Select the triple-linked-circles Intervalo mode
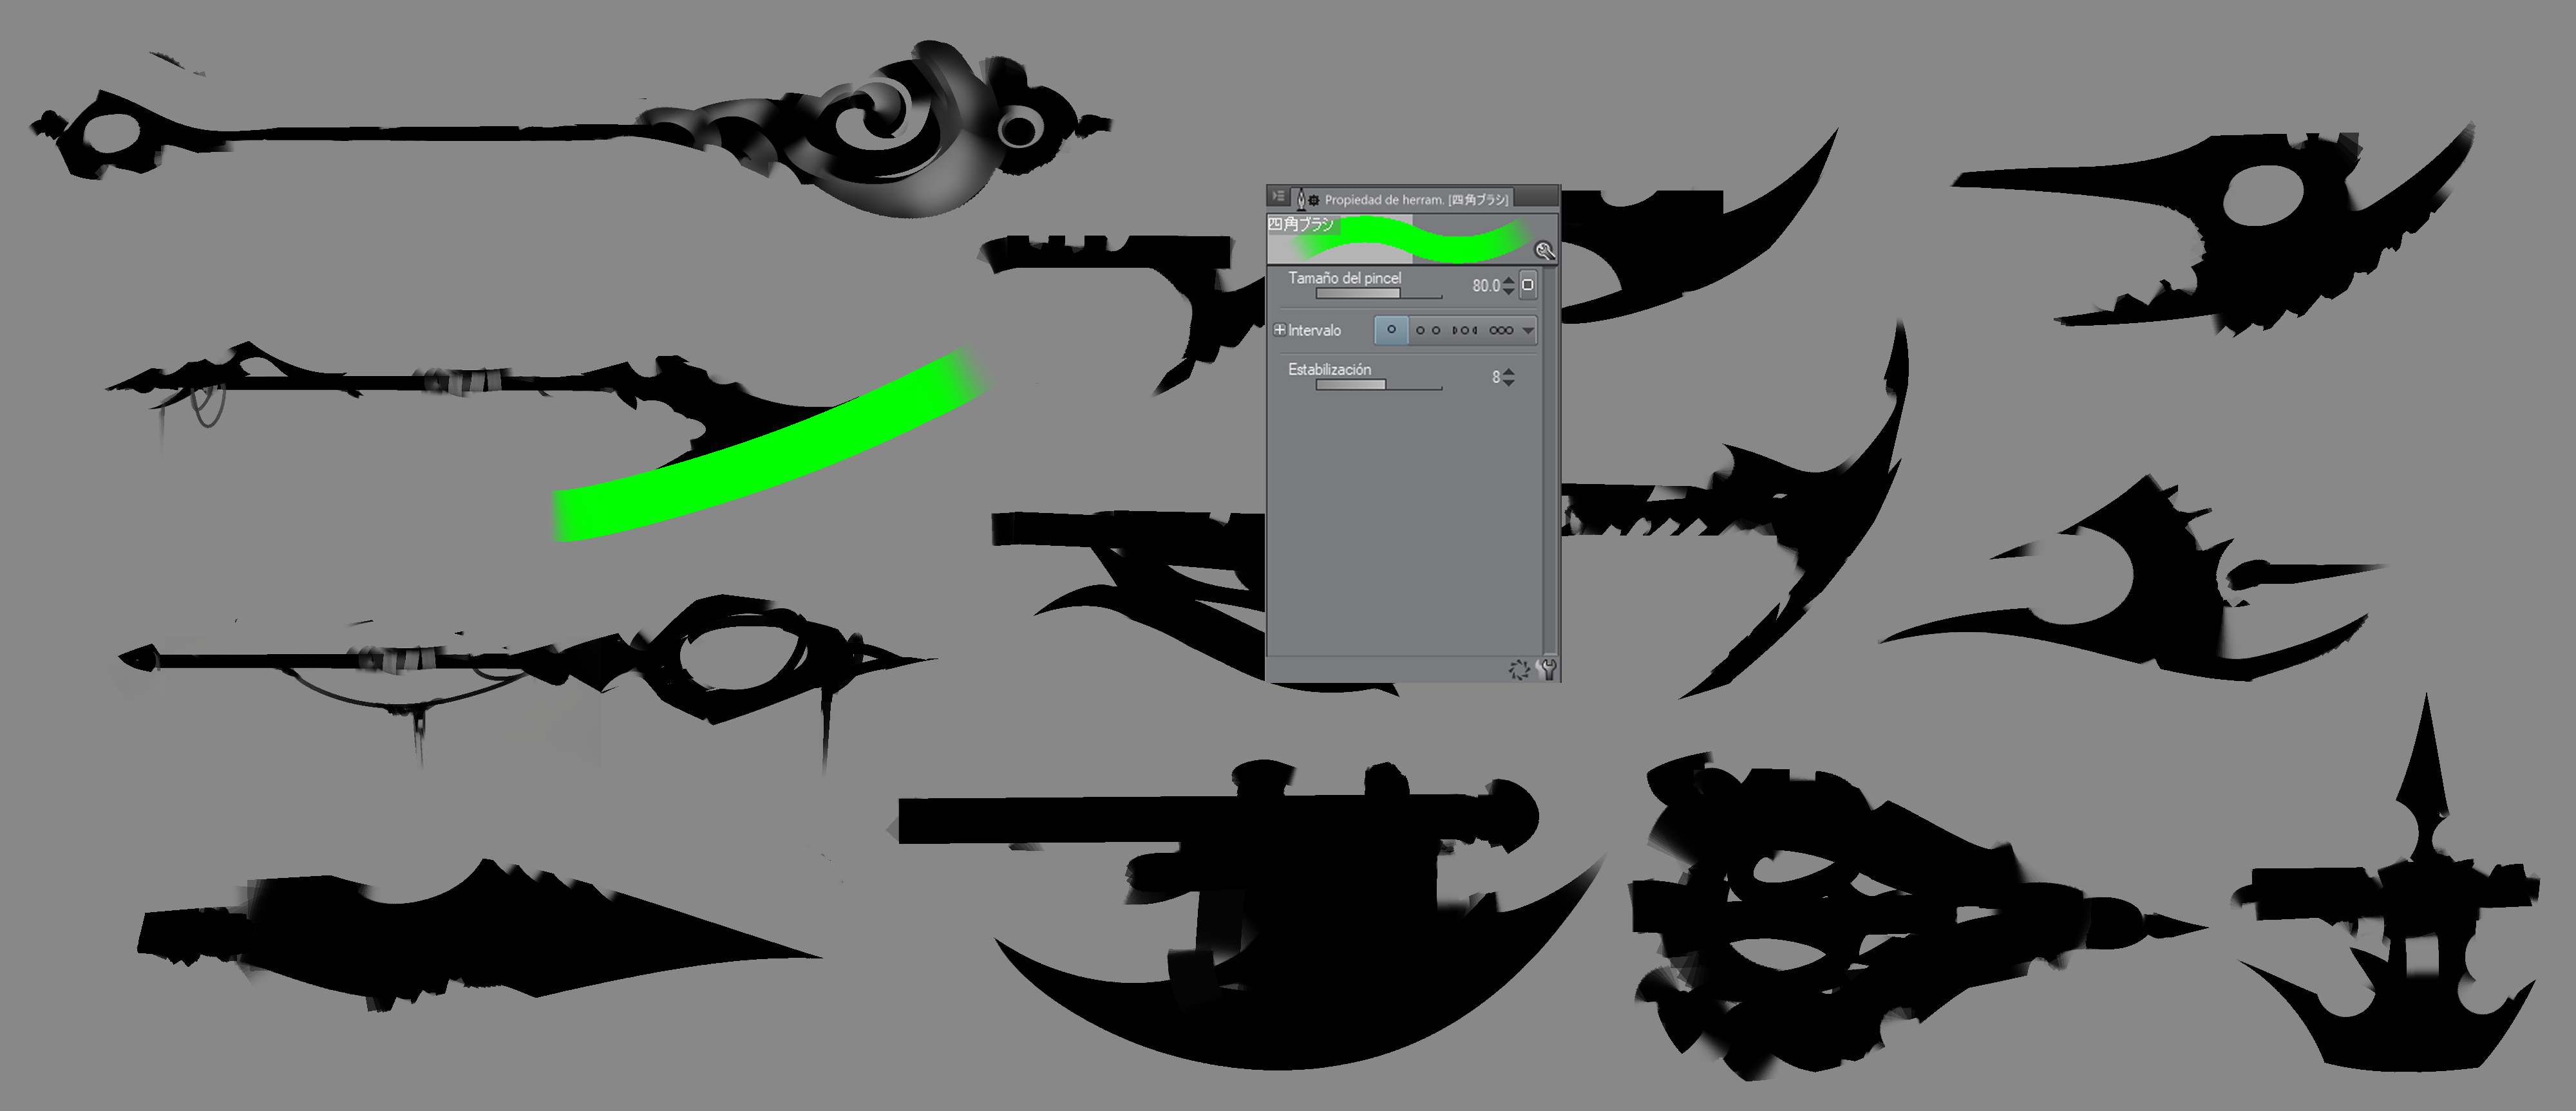 coord(1502,331)
